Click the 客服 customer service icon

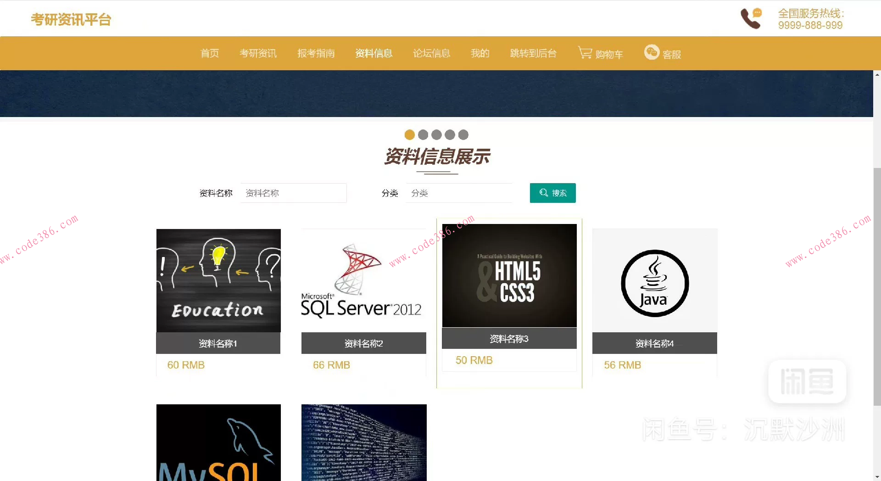point(652,52)
